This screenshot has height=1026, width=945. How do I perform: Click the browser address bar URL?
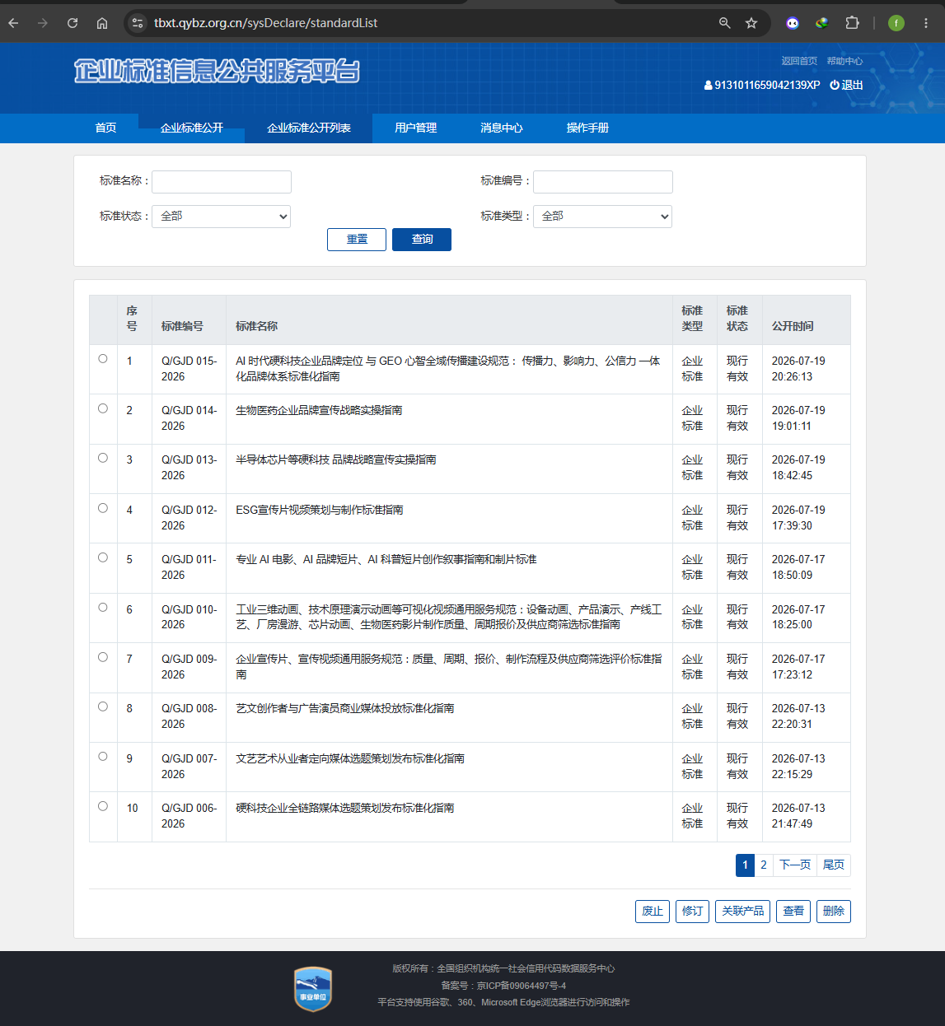(265, 23)
